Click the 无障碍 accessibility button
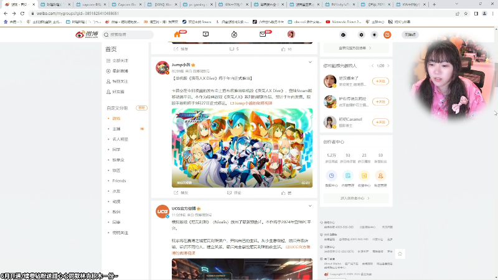The height and width of the screenshot is (280, 498). pyautogui.click(x=410, y=35)
